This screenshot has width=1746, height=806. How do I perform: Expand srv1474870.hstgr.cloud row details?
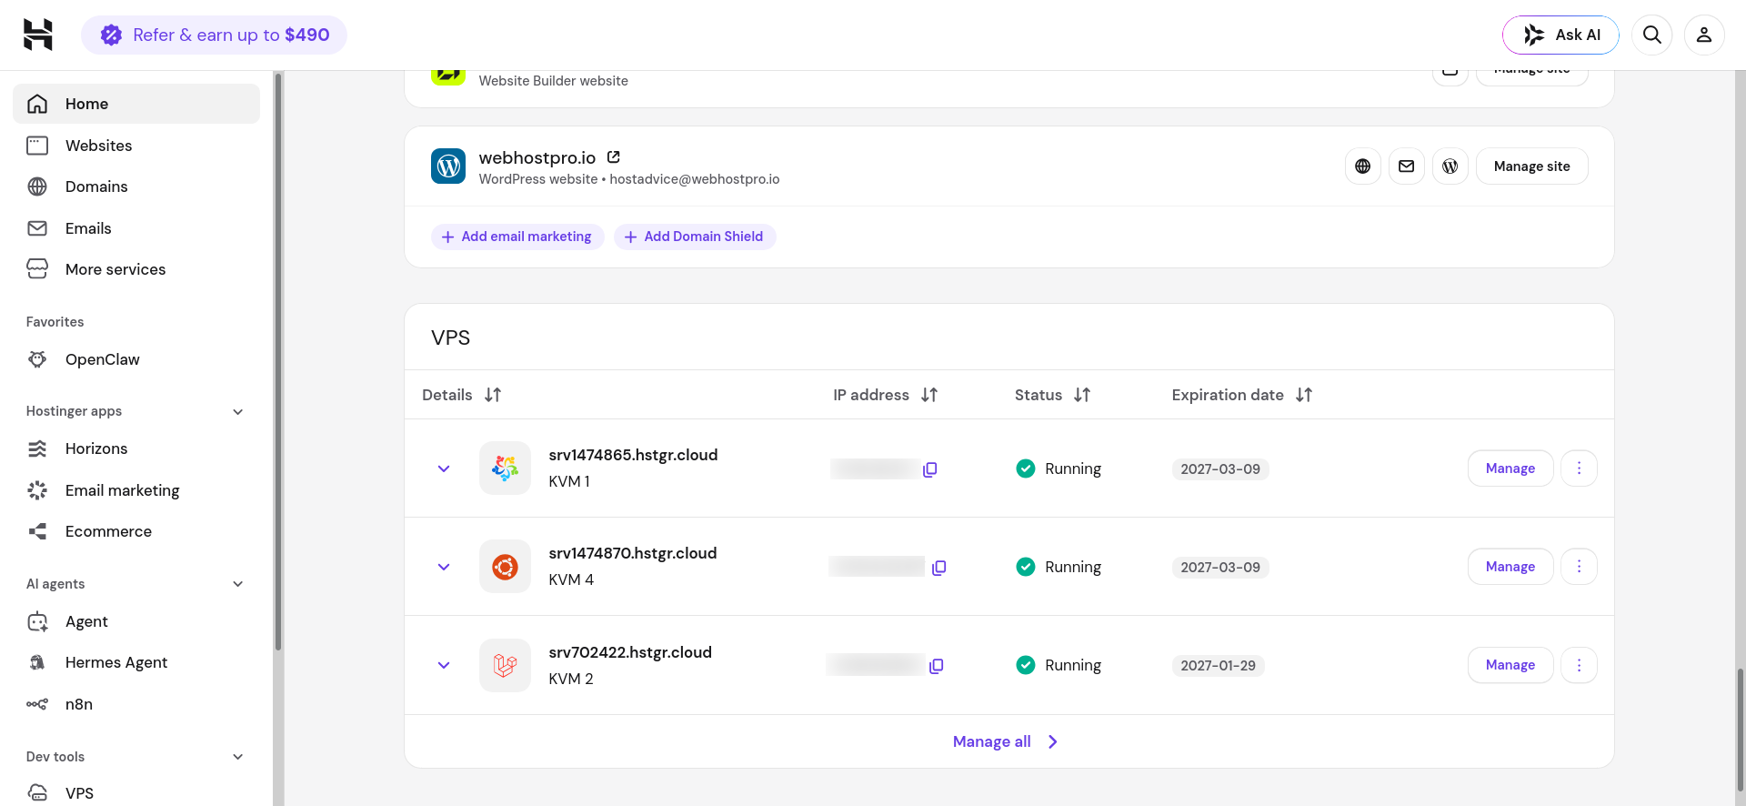pyautogui.click(x=444, y=567)
